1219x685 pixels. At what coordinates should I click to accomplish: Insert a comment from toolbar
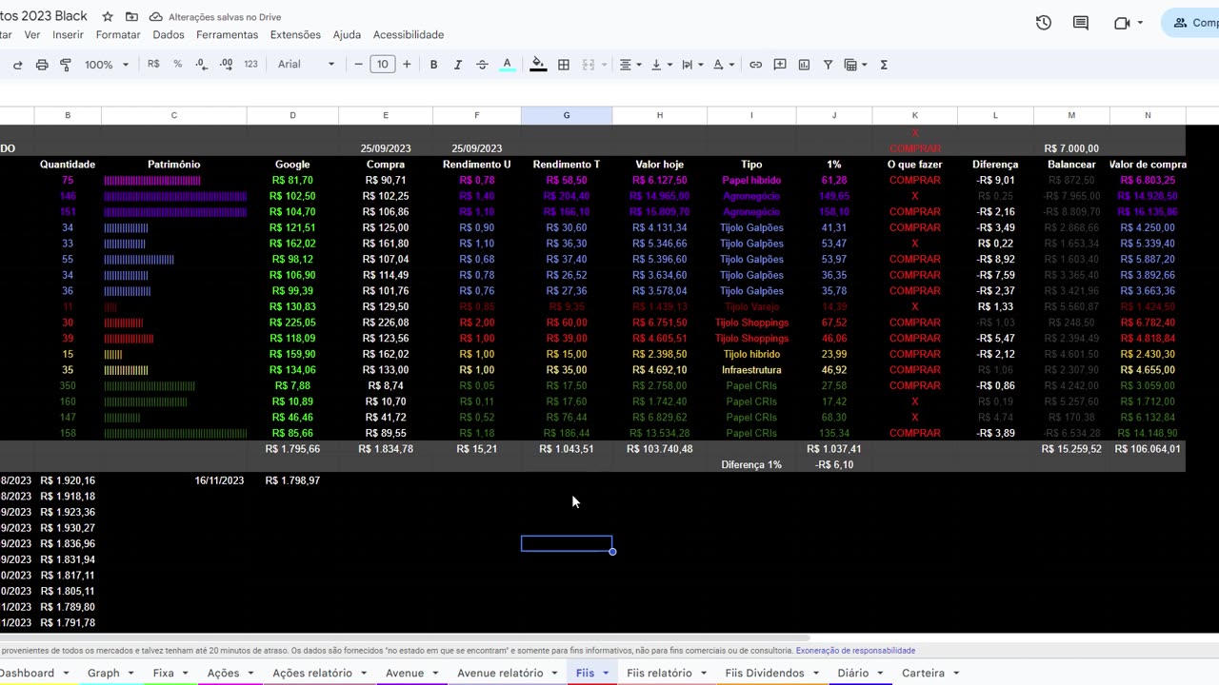tap(780, 65)
